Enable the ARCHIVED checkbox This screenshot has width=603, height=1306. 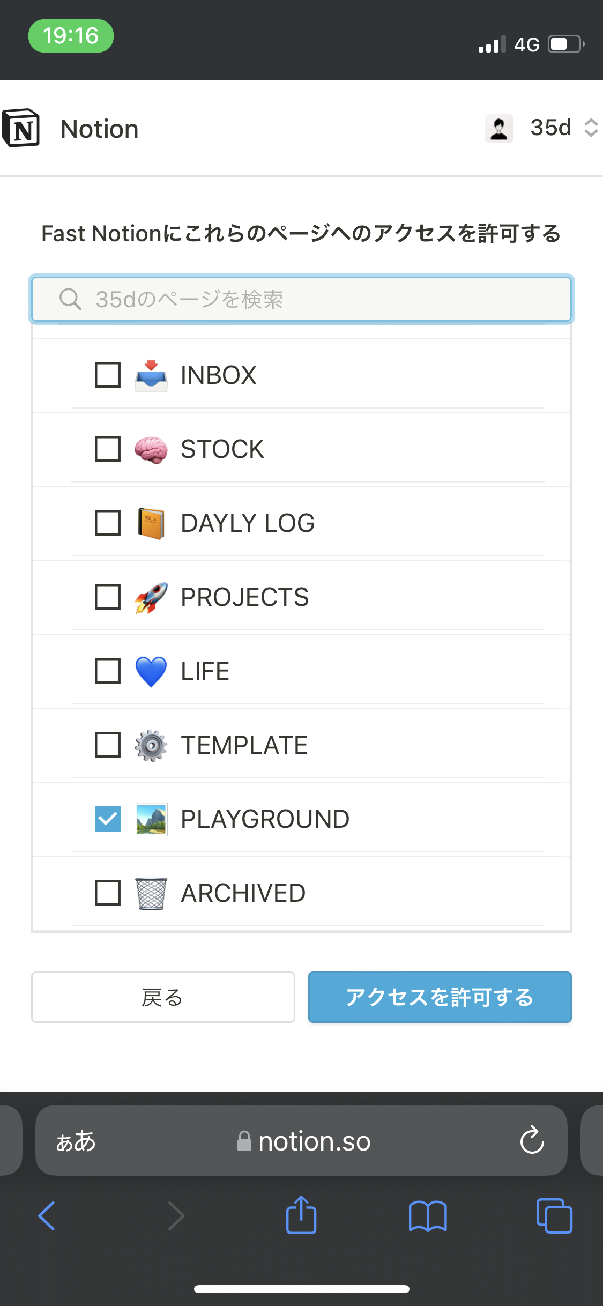point(108,893)
